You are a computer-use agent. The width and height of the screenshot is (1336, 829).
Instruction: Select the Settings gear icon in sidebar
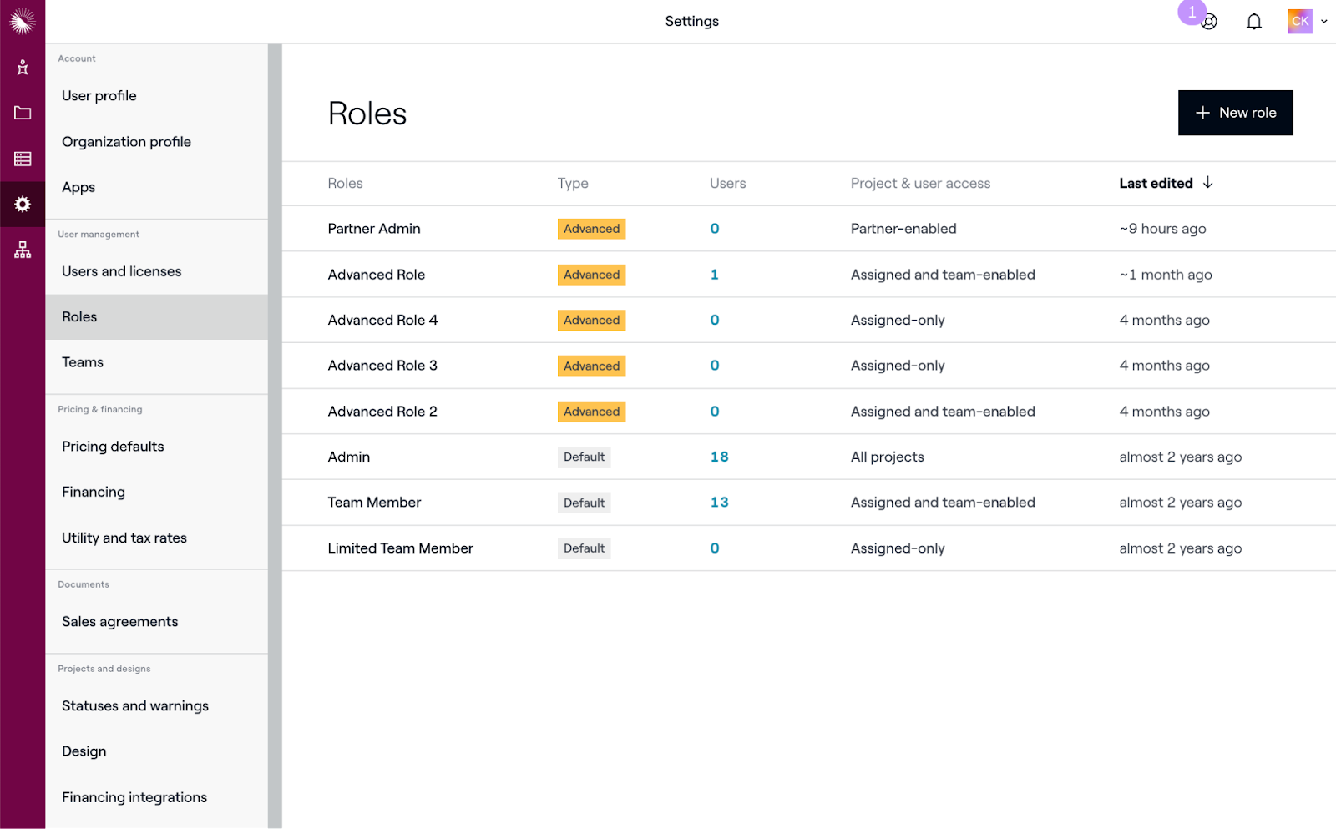[23, 204]
